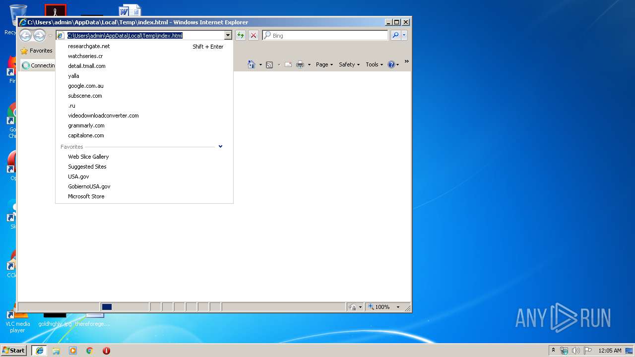The width and height of the screenshot is (635, 357).
Task: Click the address bar field
Action: pos(144,35)
